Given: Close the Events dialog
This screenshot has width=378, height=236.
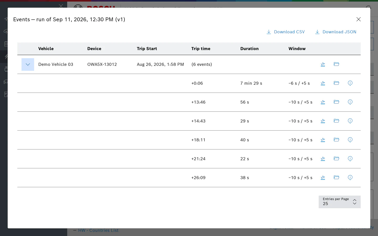Looking at the screenshot, I should [358, 19].
